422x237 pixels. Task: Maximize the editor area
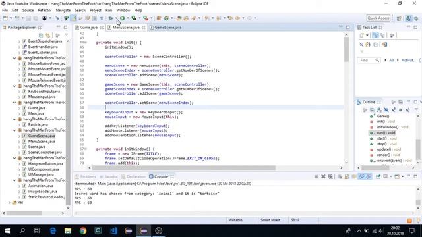click(348, 27)
